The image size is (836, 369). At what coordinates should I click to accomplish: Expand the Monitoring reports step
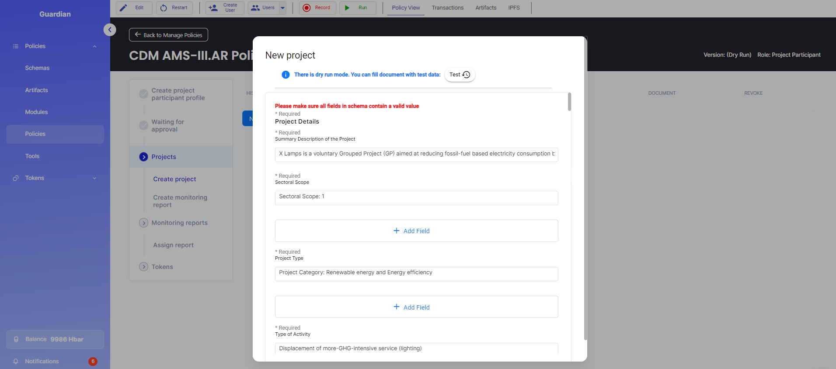coord(143,223)
